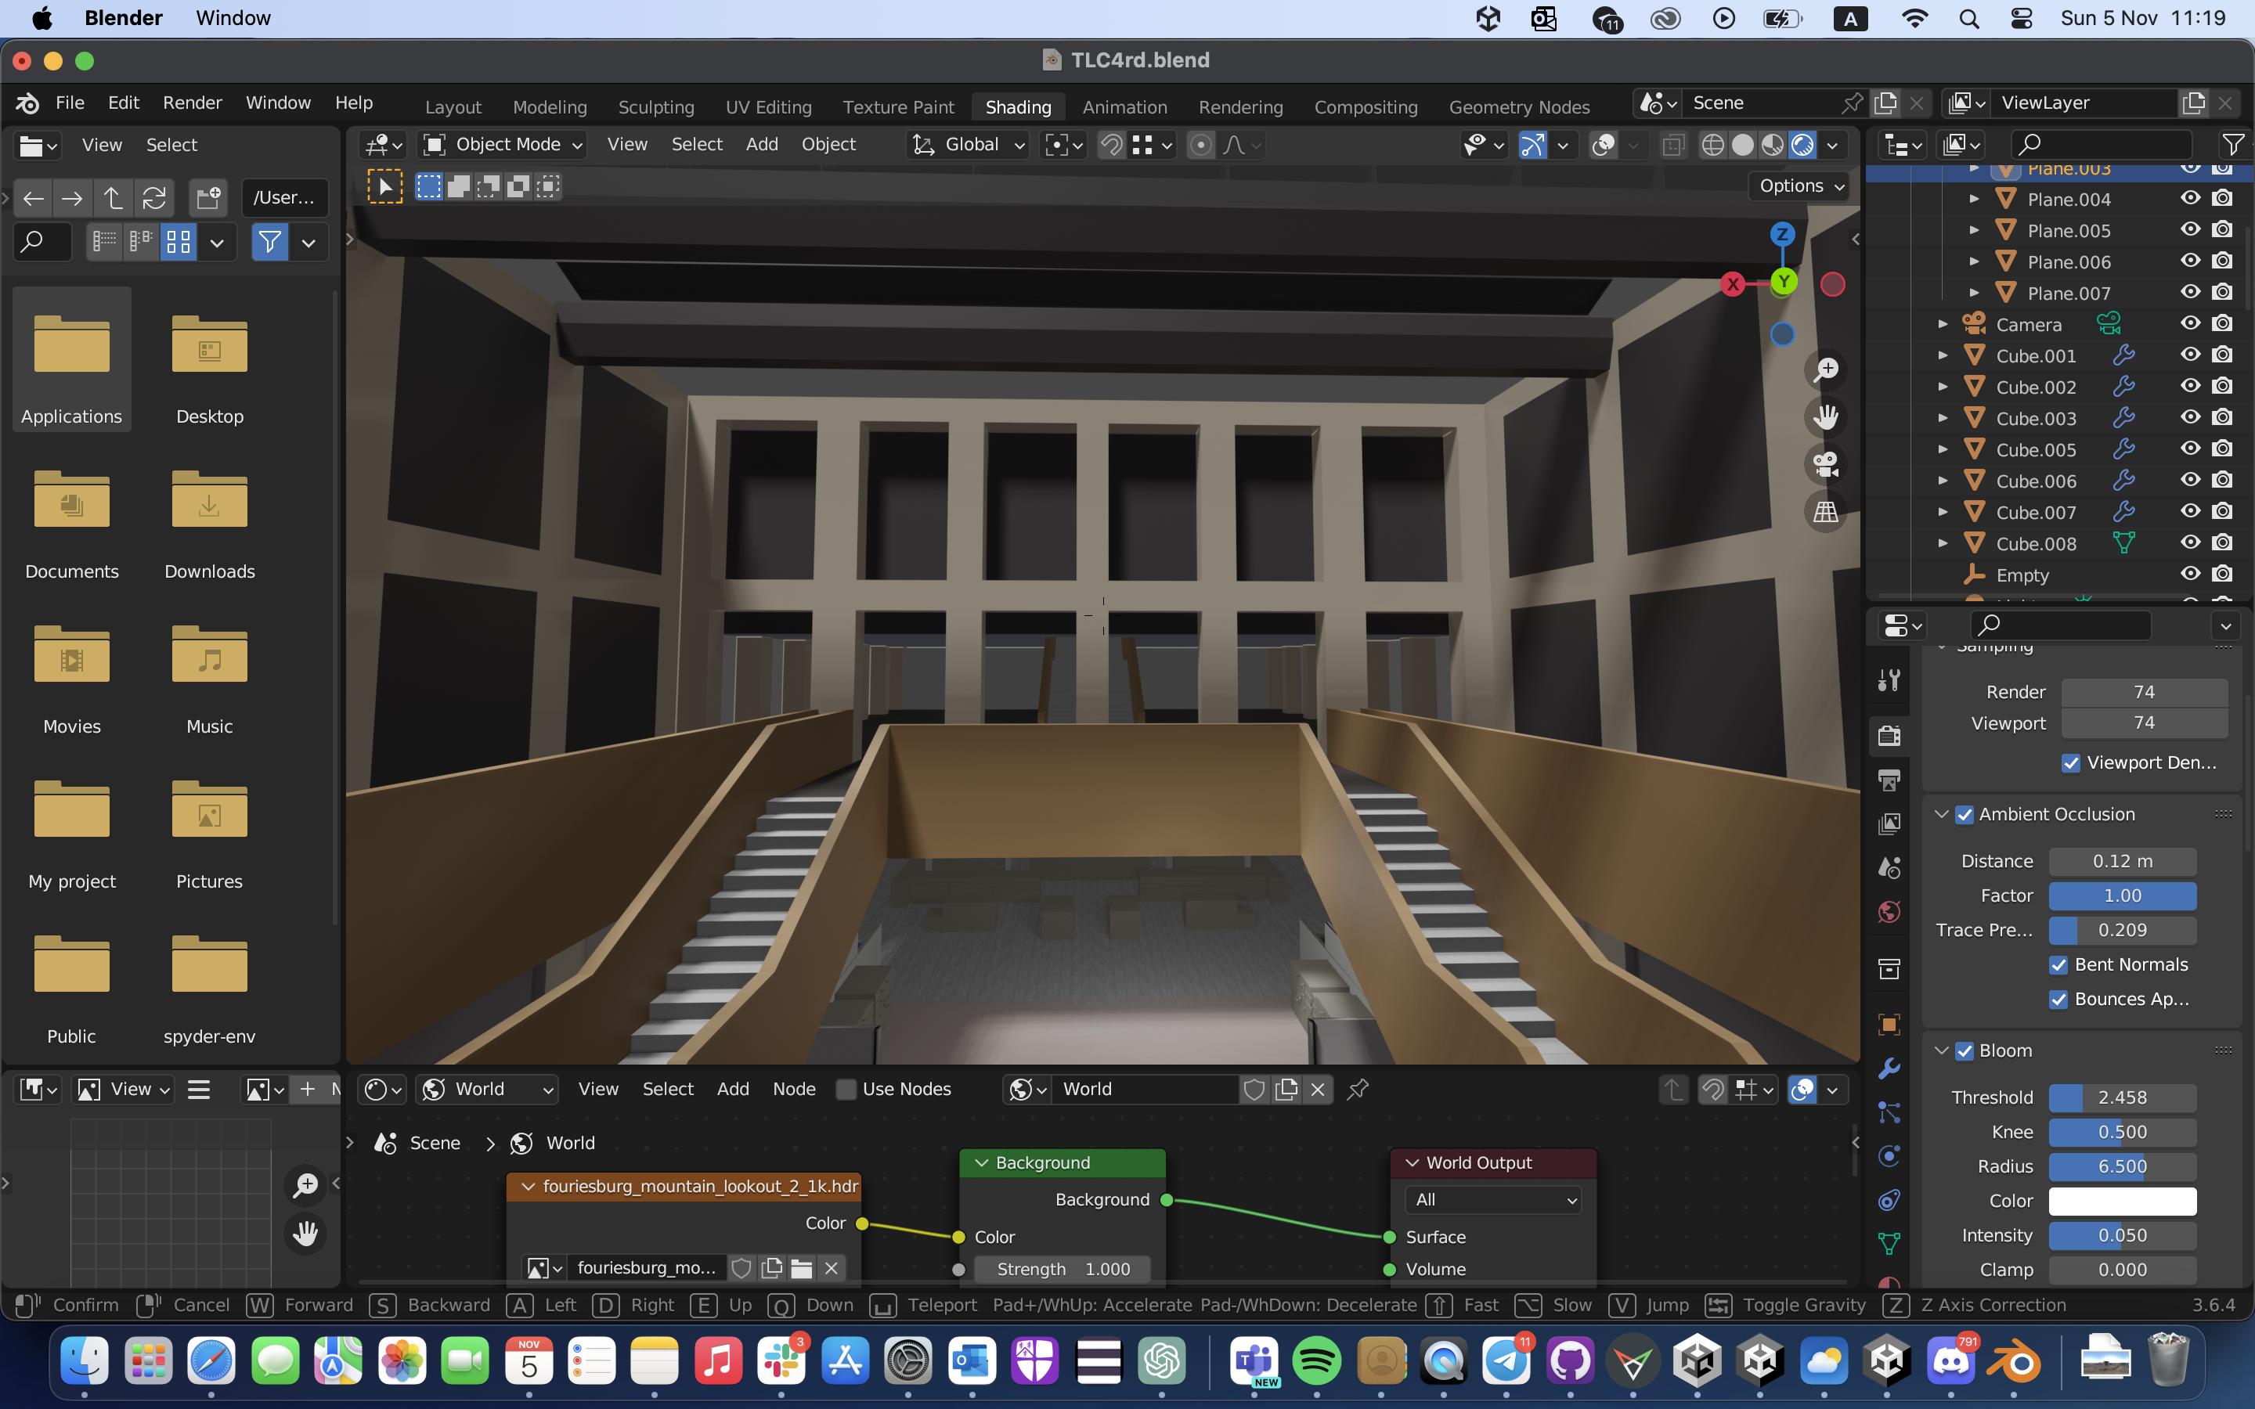The width and height of the screenshot is (2255, 1409).
Task: Click the camera view icon in viewport
Action: [1825, 463]
